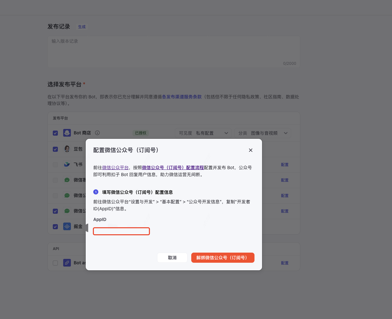Click 配置 in the checked 微信公 row
This screenshot has width=392, height=319.
click(x=285, y=211)
